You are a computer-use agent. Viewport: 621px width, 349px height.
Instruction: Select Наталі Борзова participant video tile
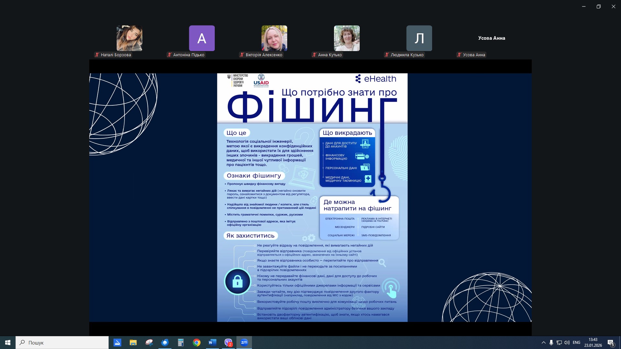coord(129,38)
